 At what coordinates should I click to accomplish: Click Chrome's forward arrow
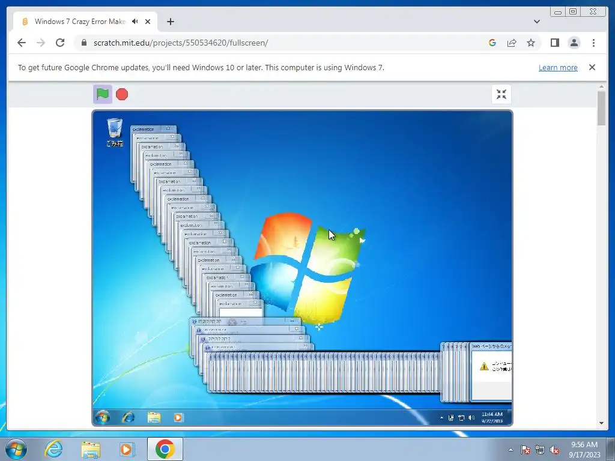(41, 43)
